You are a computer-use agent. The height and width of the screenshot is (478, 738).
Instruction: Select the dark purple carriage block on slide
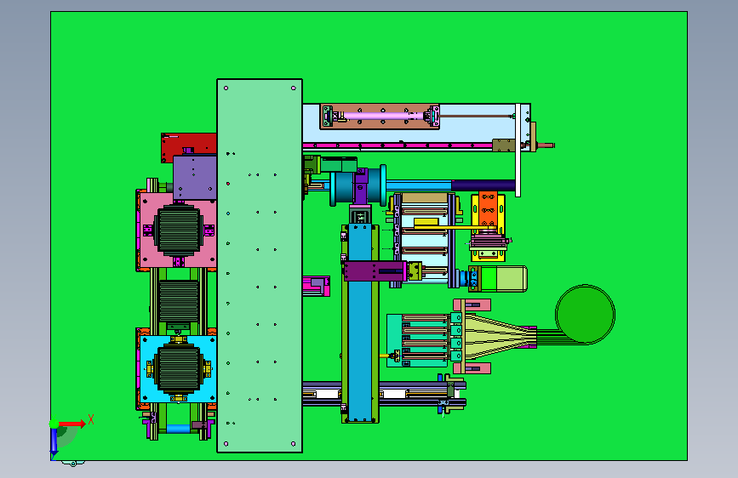(375, 271)
